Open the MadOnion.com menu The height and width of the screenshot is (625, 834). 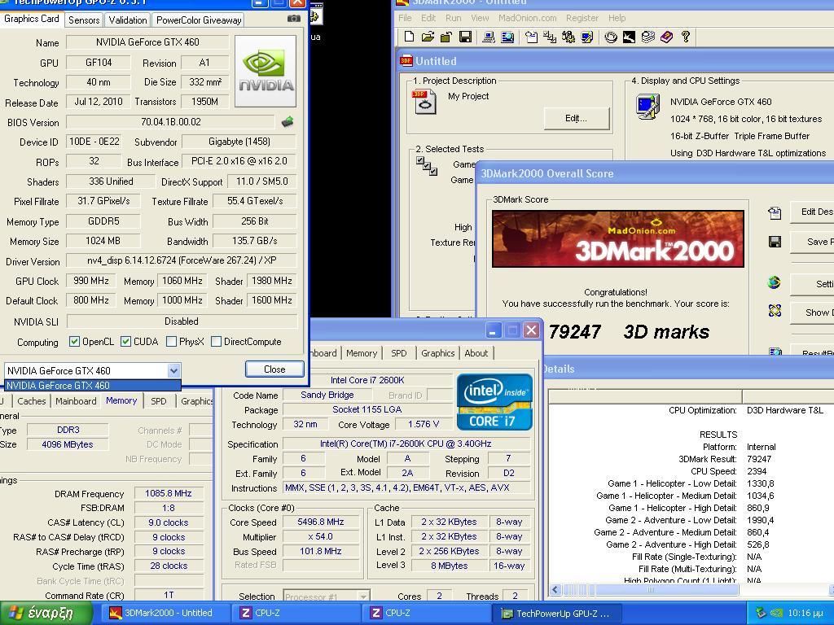(527, 18)
